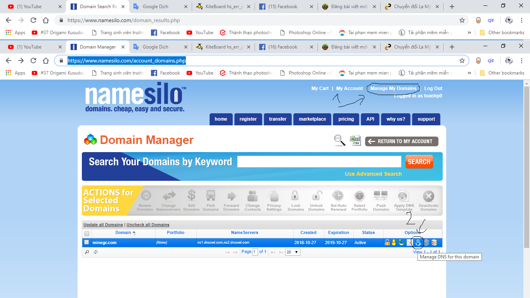Screen dimensions: 530x298
Task: Select the API navigation tab
Action: [x=370, y=119]
